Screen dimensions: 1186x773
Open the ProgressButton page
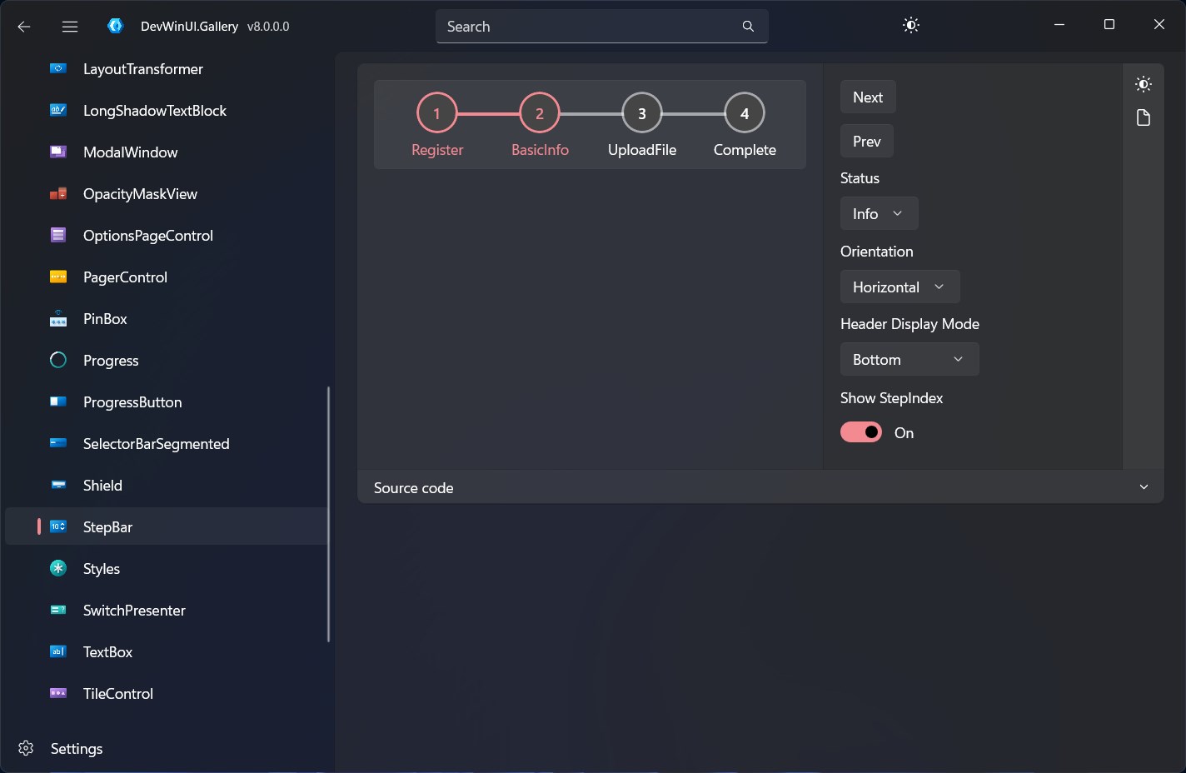click(x=167, y=402)
